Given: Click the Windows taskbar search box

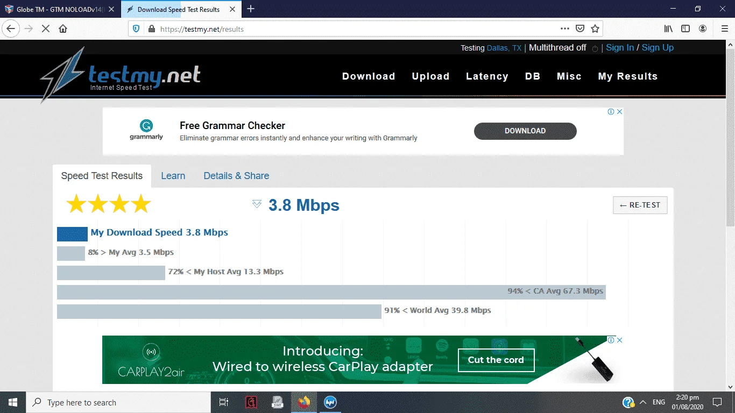Looking at the screenshot, I should point(118,402).
